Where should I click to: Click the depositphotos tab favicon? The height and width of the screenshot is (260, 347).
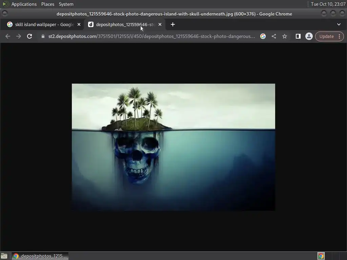(91, 24)
